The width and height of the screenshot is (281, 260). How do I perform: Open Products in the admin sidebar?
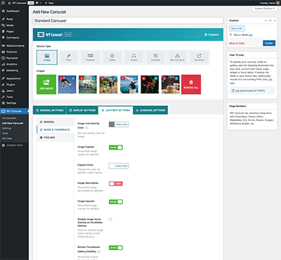12,52
